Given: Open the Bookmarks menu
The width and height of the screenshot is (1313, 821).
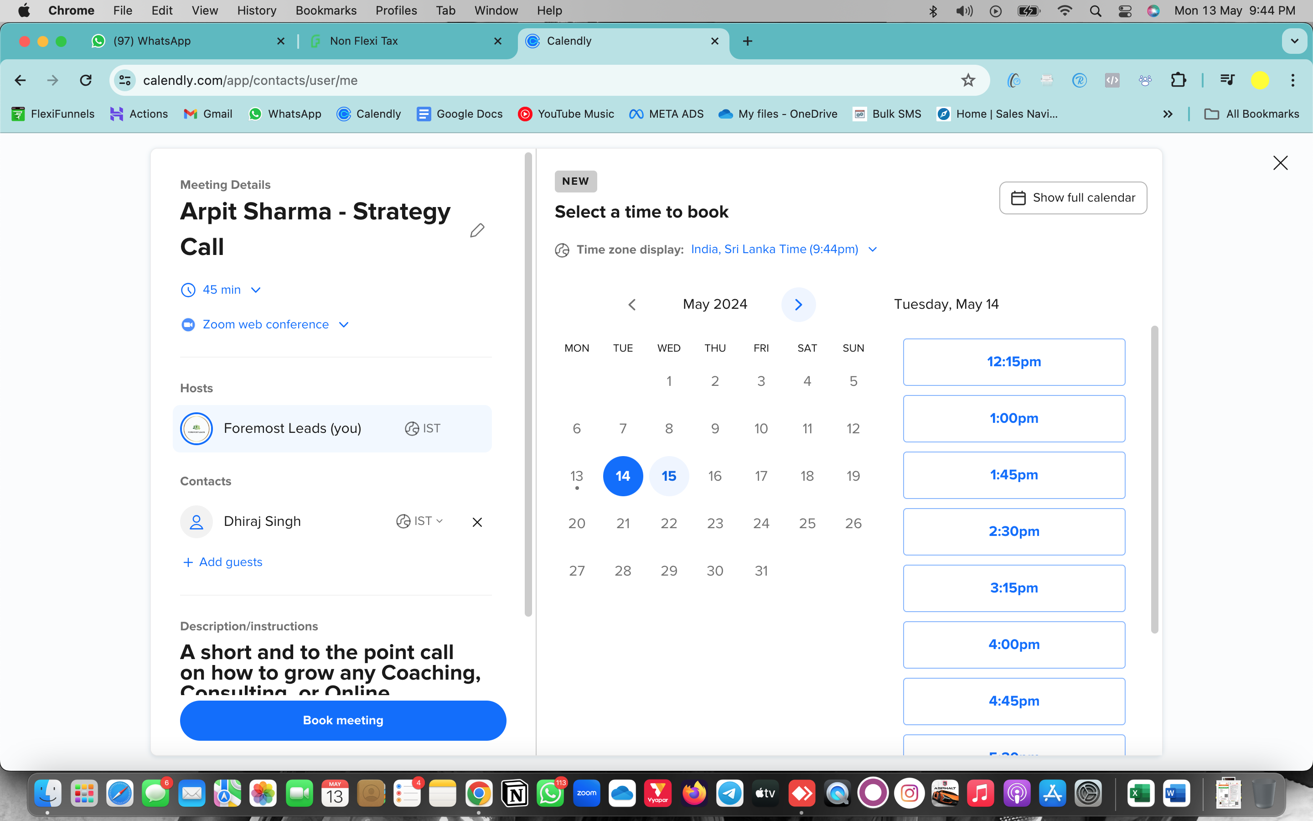Looking at the screenshot, I should (326, 10).
